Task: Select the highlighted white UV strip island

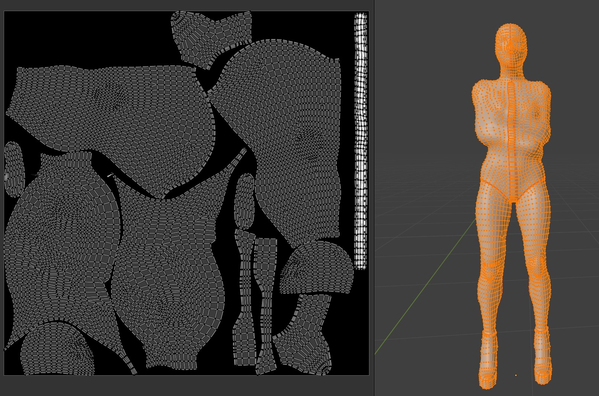Action: pos(360,141)
